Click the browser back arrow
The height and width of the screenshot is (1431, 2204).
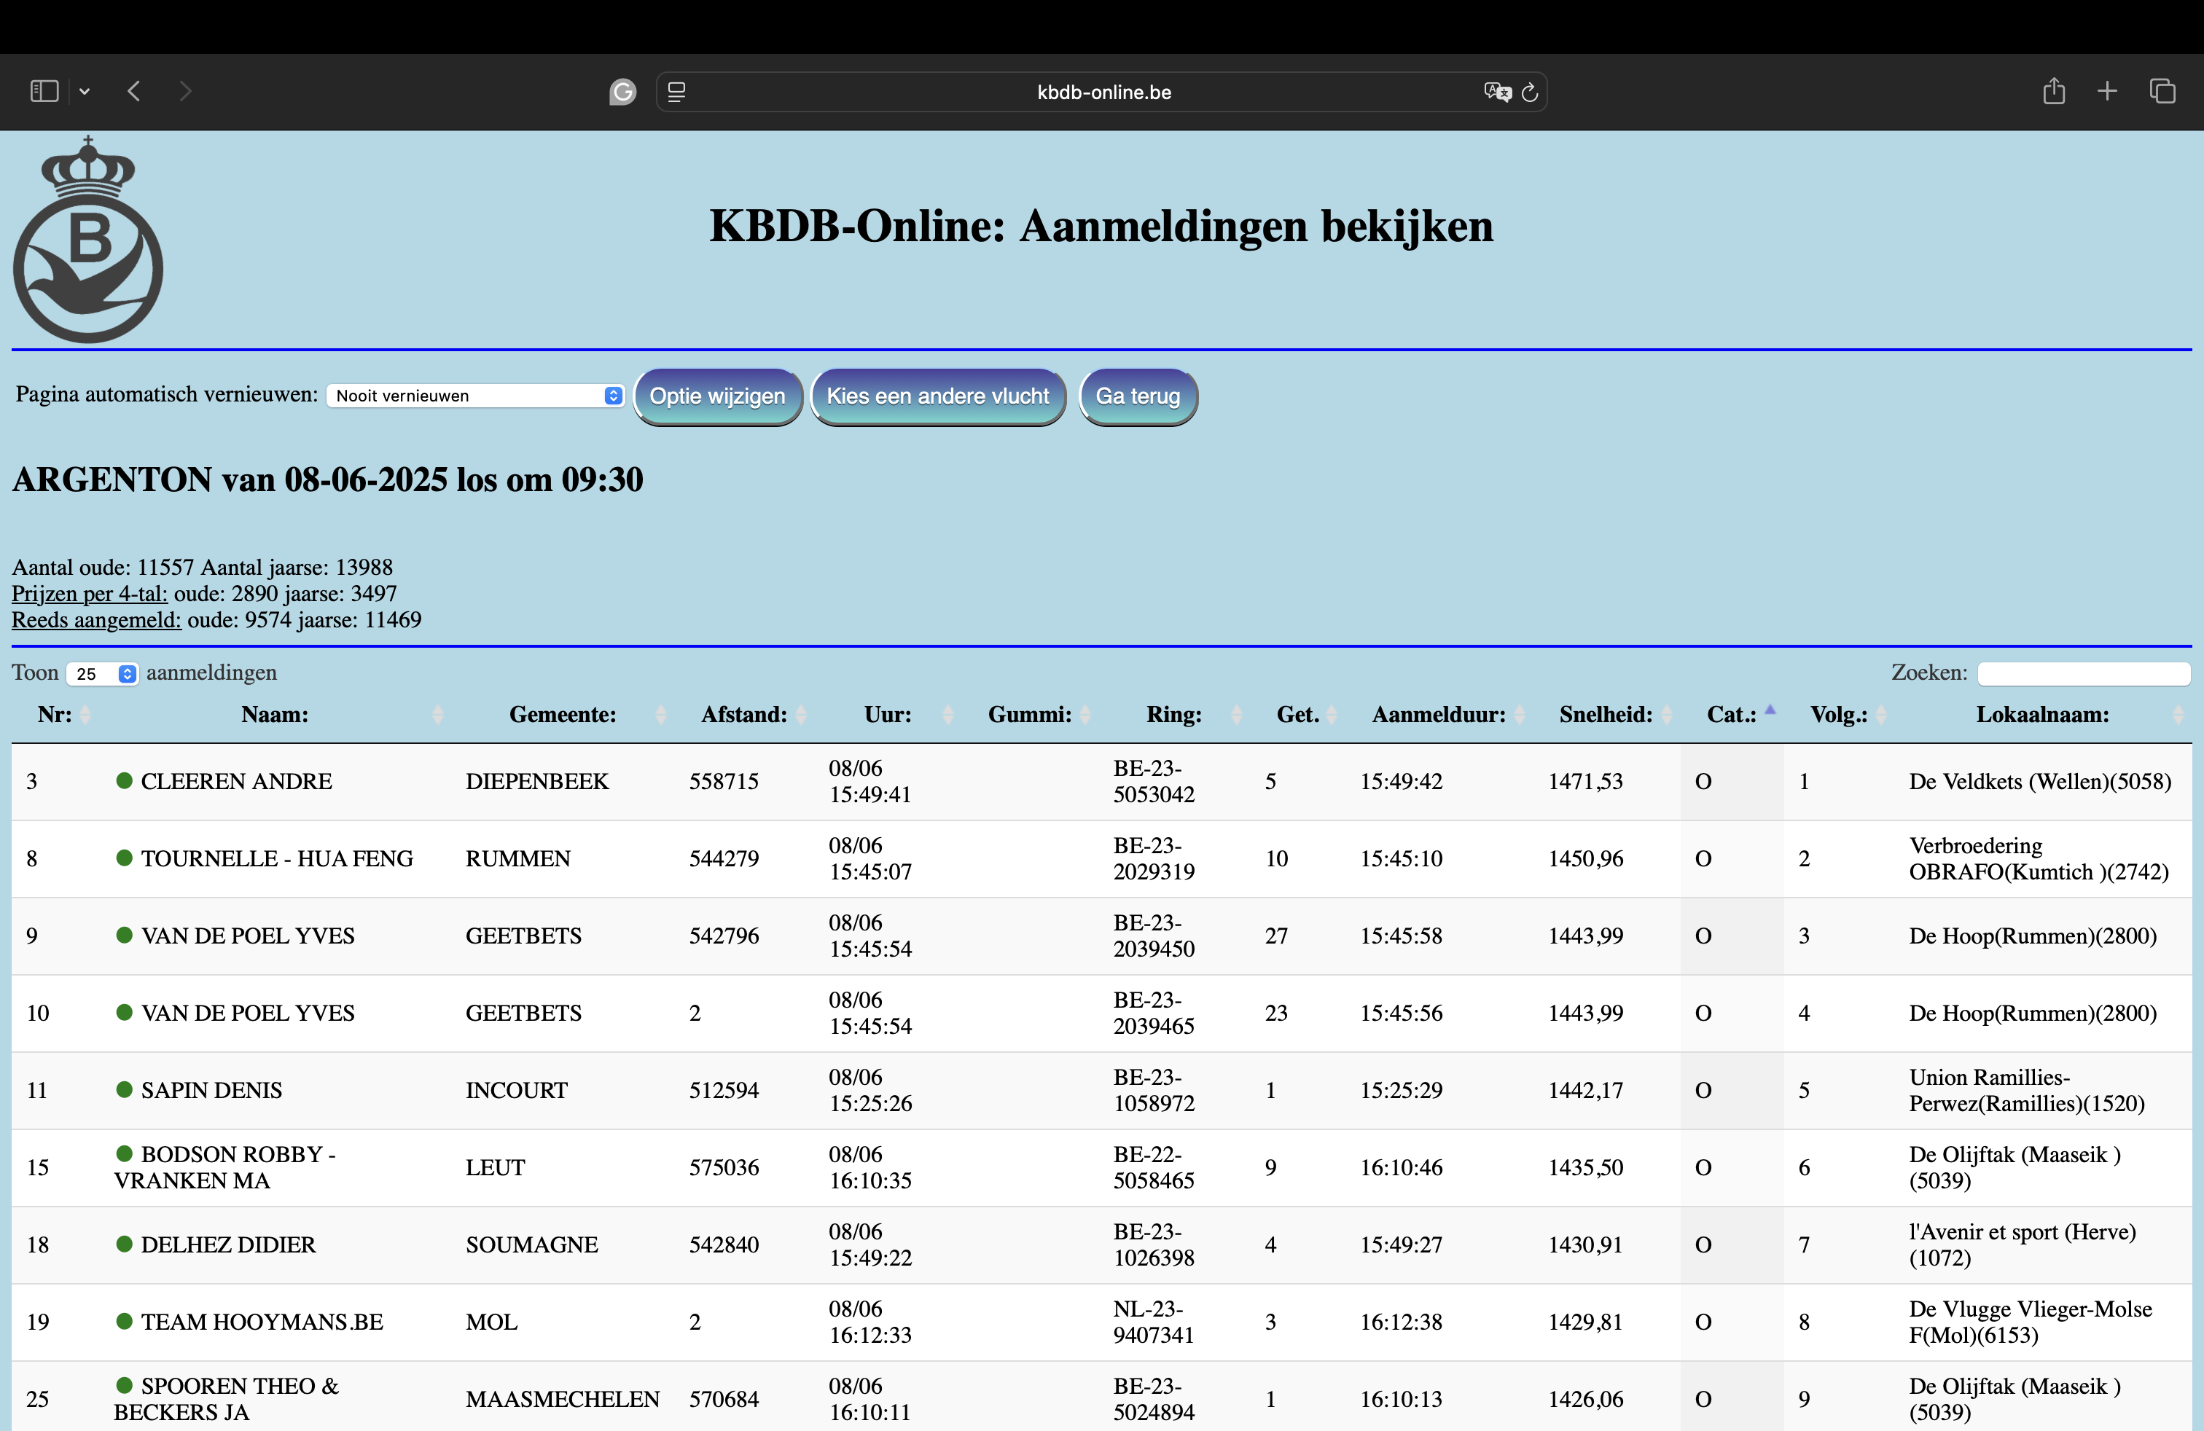[x=134, y=90]
